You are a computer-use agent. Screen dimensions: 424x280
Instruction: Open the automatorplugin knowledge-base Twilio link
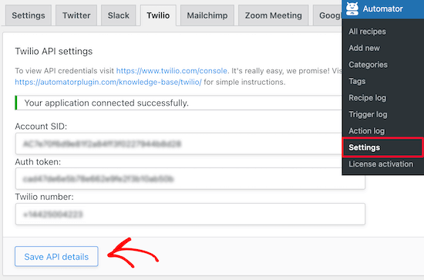tap(108, 82)
